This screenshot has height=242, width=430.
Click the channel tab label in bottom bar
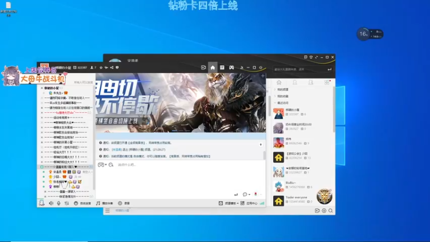pyautogui.click(x=122, y=210)
